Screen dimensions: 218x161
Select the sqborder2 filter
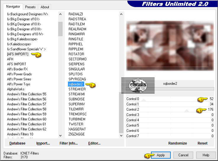click(76, 84)
